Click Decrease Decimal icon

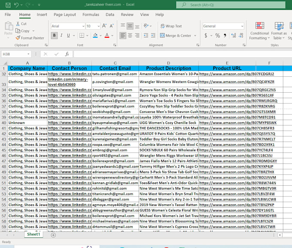(x=241, y=35)
